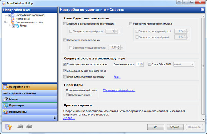Uncheck С помощью пункта оконного меню

(65, 71)
